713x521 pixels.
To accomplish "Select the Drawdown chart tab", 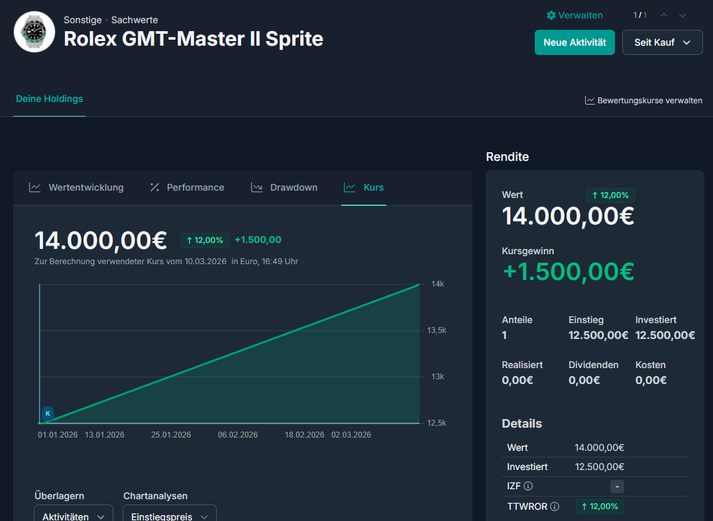I will coord(284,187).
